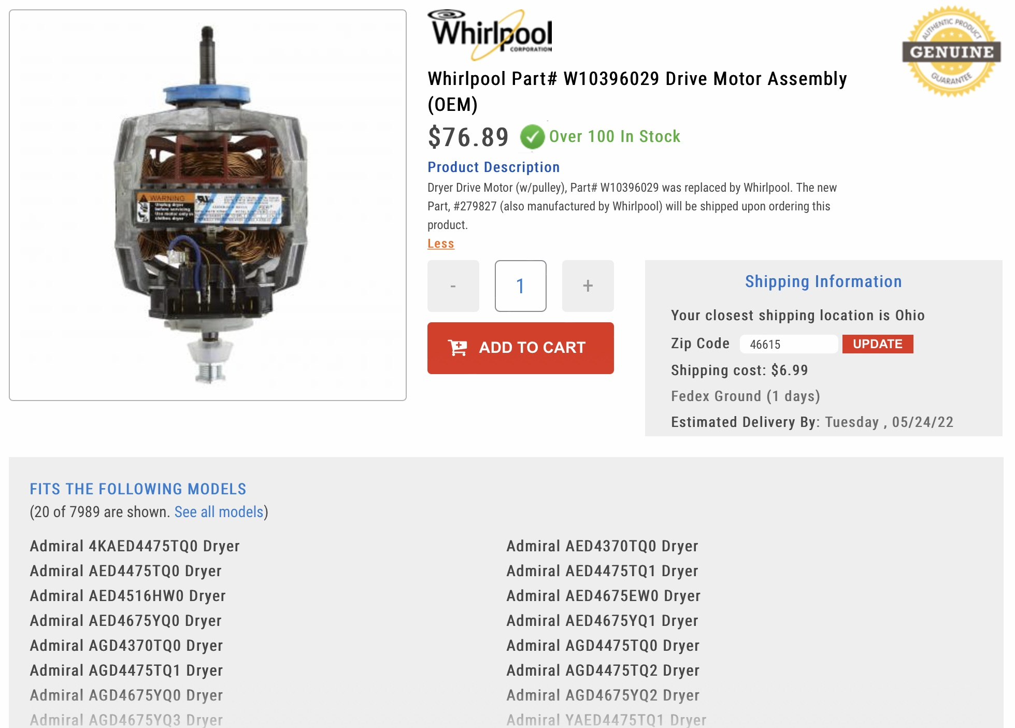Screen dimensions: 1015x728
Task: Open Admiral AED4675EW0 Dryer model
Action: click(x=603, y=596)
